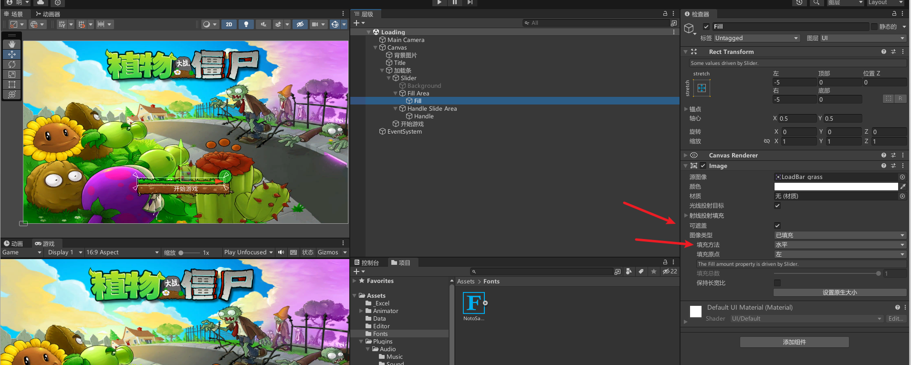
Task: Select EventSystem in hierarchy
Action: click(404, 132)
